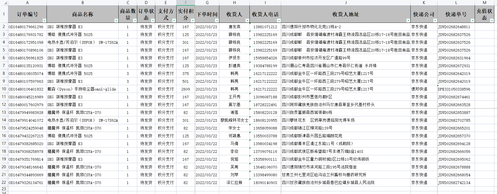The width and height of the screenshot is (497, 194).
Task: Select column F header
Action: click(186, 3)
